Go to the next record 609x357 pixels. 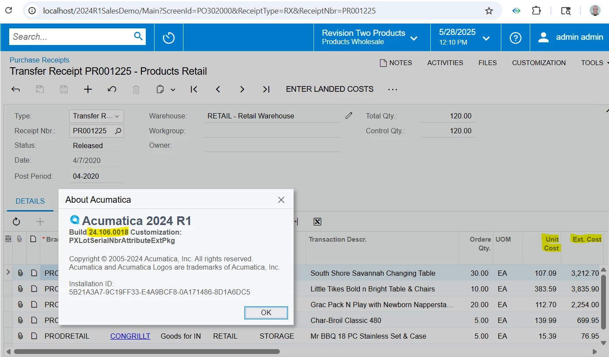[x=242, y=89]
